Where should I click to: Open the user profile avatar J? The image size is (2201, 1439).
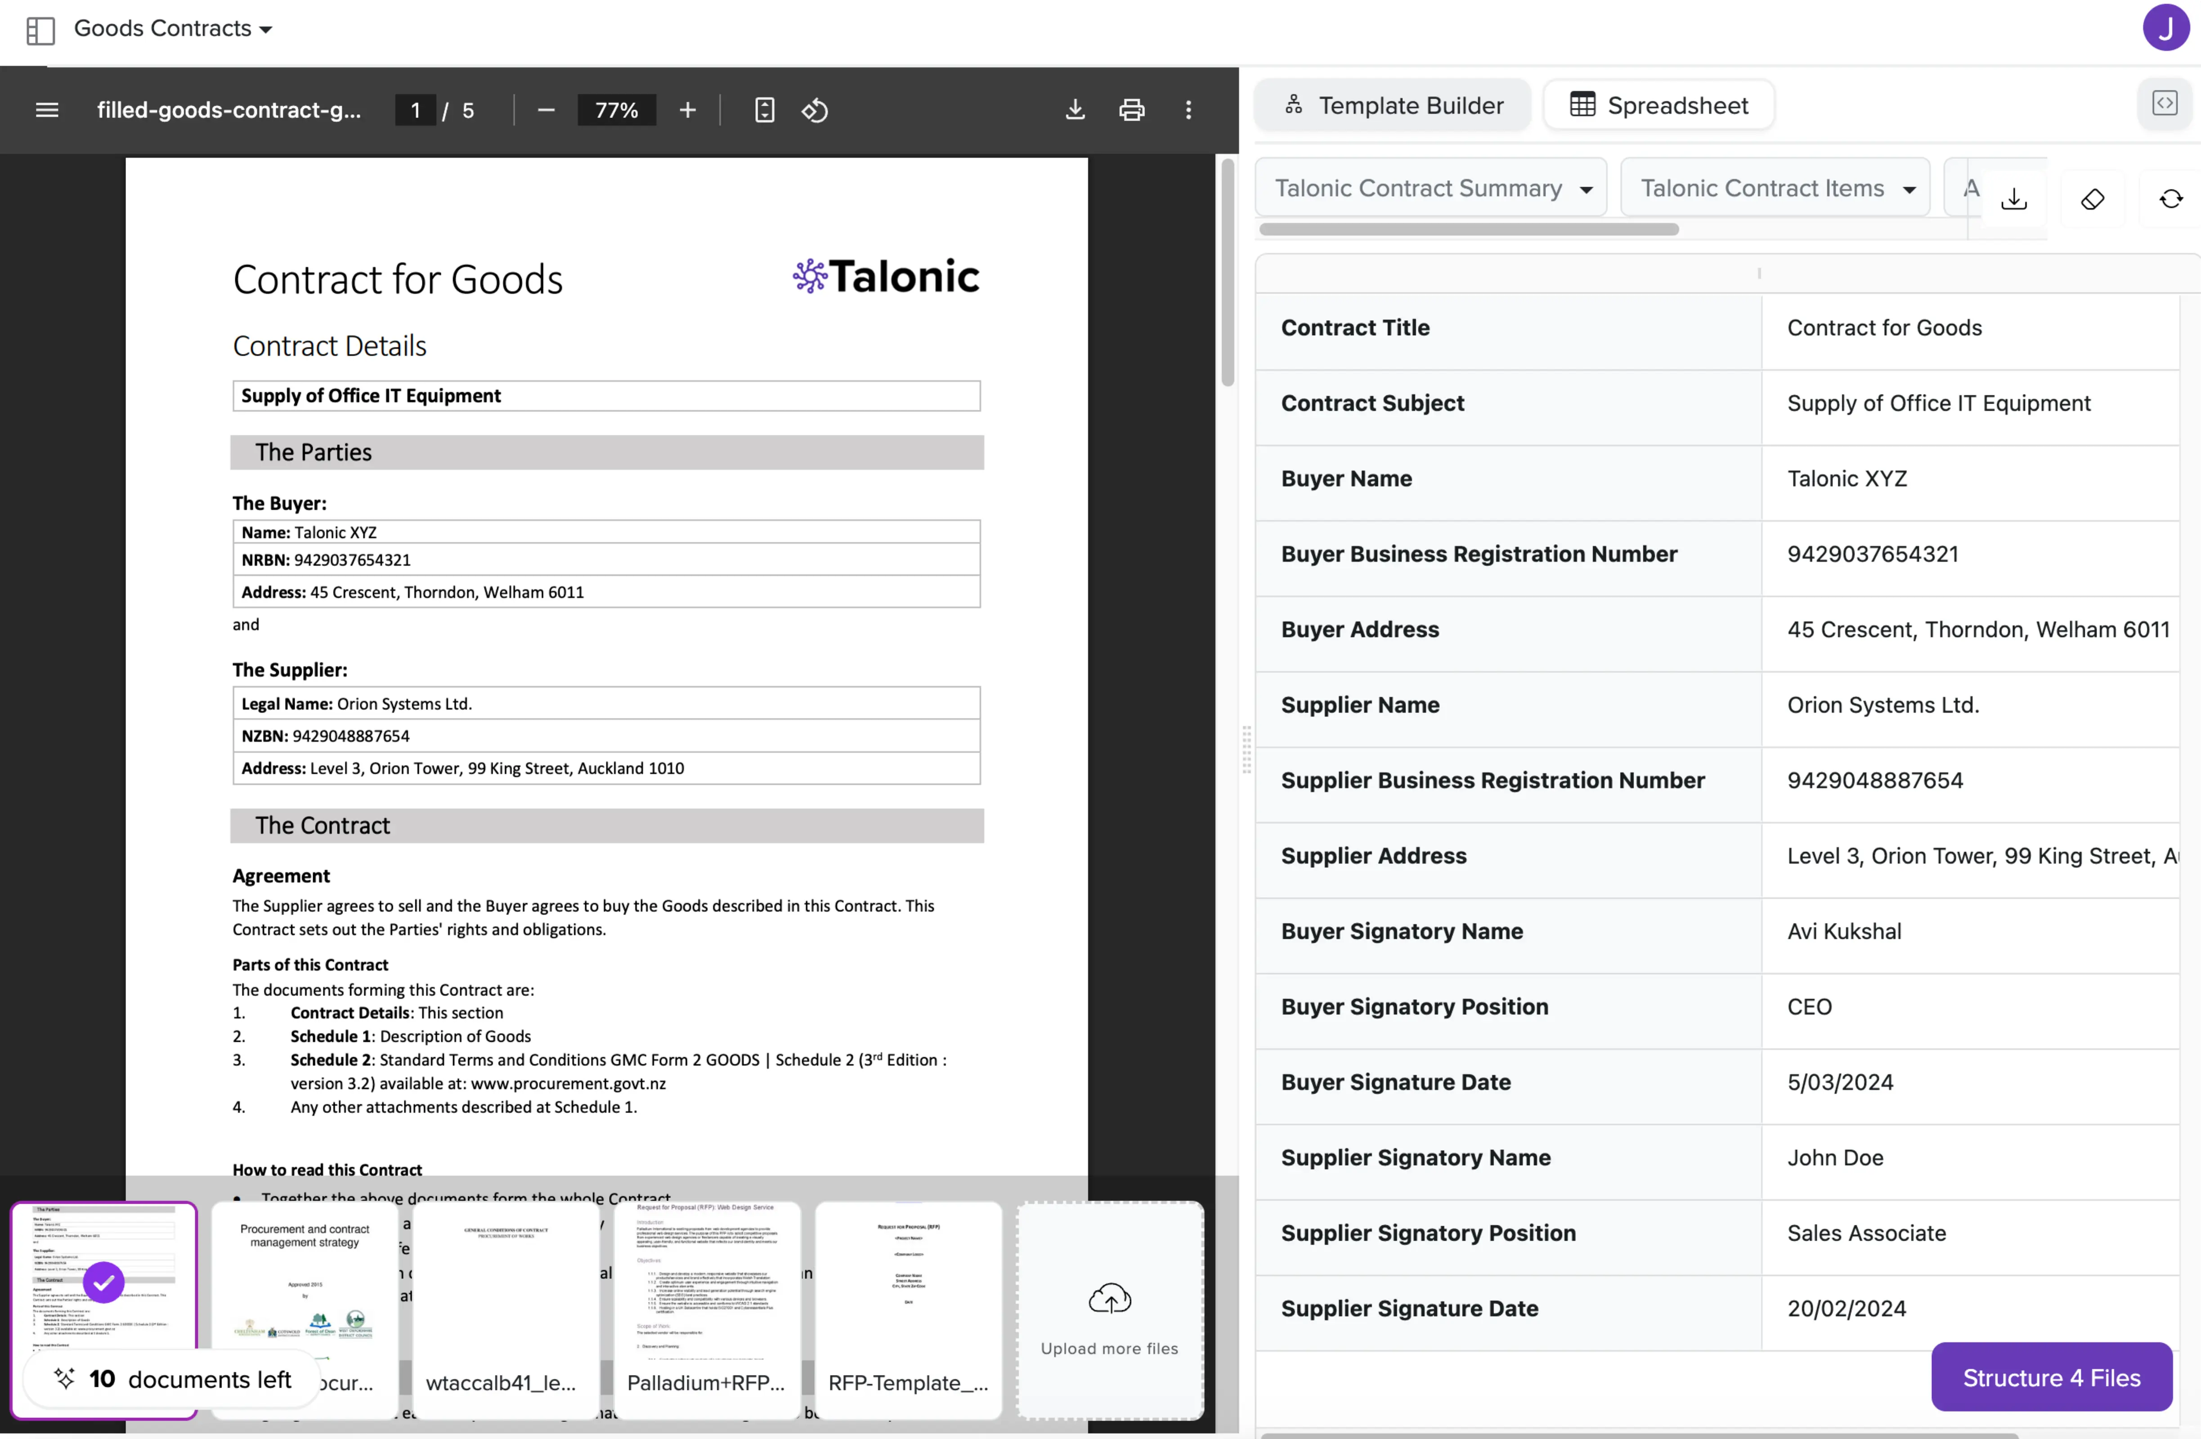coord(2165,28)
